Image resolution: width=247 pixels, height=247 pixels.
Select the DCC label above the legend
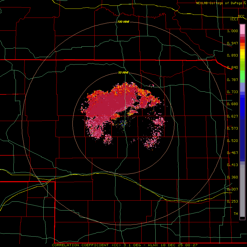pos(241,16)
